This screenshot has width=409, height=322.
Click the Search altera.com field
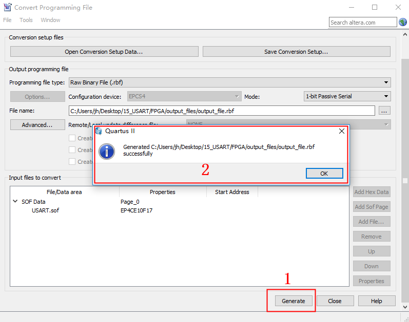point(362,23)
